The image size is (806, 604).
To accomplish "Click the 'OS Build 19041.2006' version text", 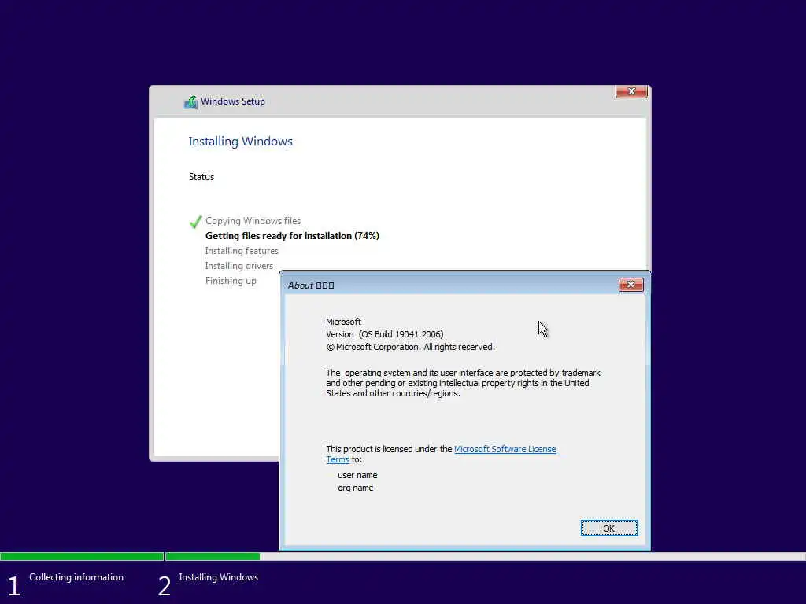I will [401, 334].
